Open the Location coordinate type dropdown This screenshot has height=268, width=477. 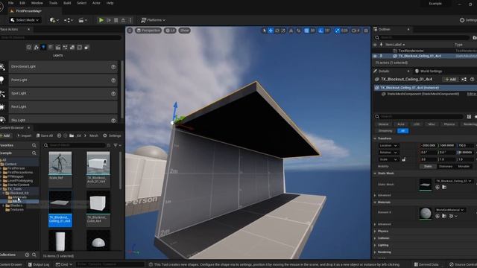(388, 145)
